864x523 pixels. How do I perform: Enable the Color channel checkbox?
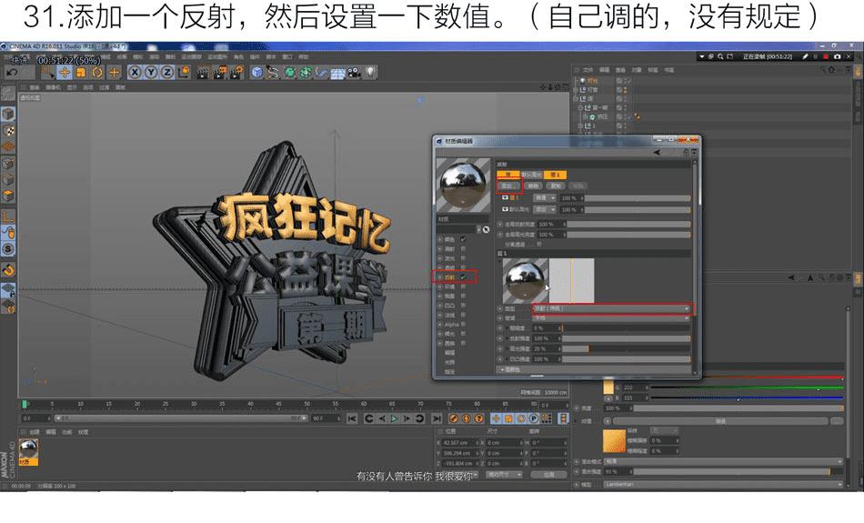464,239
